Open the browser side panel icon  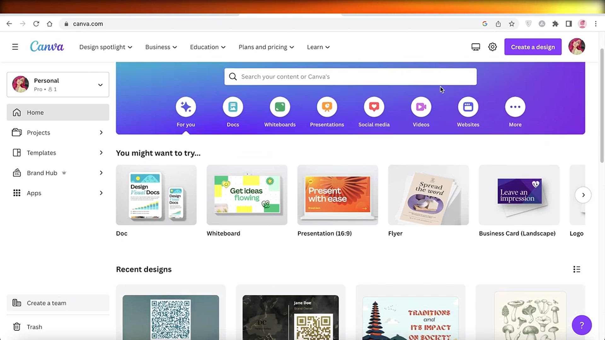[569, 24]
